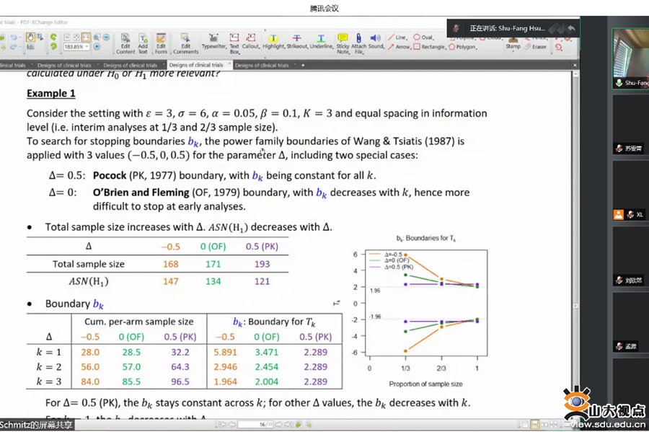
Task: Click the Edit Content button
Action: pyautogui.click(x=125, y=43)
